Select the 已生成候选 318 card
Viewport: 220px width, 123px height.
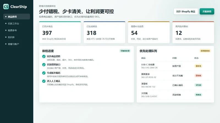tap(105, 32)
